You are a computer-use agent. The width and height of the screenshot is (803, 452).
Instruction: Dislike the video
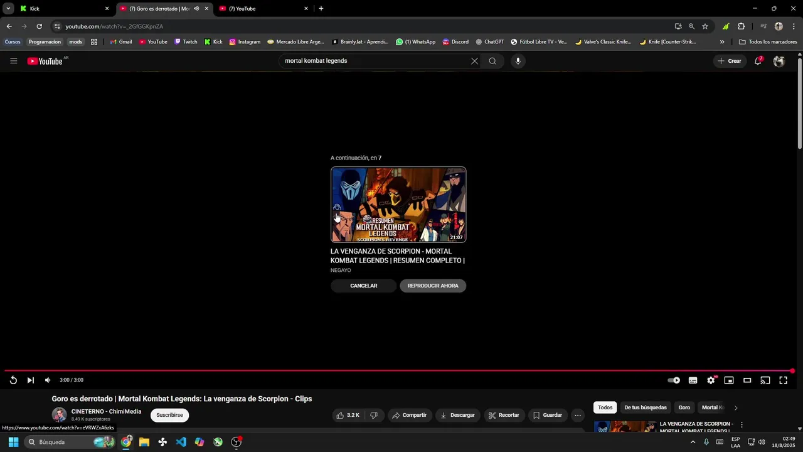click(x=374, y=415)
